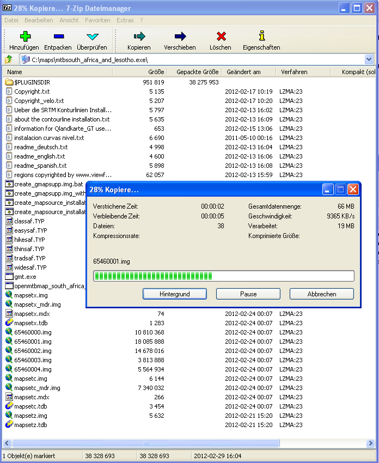Click the 7-Zip title bar logo
Screen dimensions: 379x463
7,8
